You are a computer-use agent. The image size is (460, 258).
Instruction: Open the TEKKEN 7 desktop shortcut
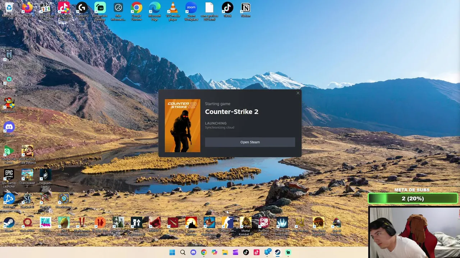pyautogui.click(x=155, y=225)
